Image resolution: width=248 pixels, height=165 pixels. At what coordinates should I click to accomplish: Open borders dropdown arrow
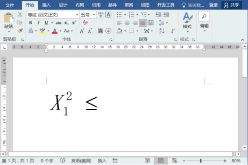point(137,31)
